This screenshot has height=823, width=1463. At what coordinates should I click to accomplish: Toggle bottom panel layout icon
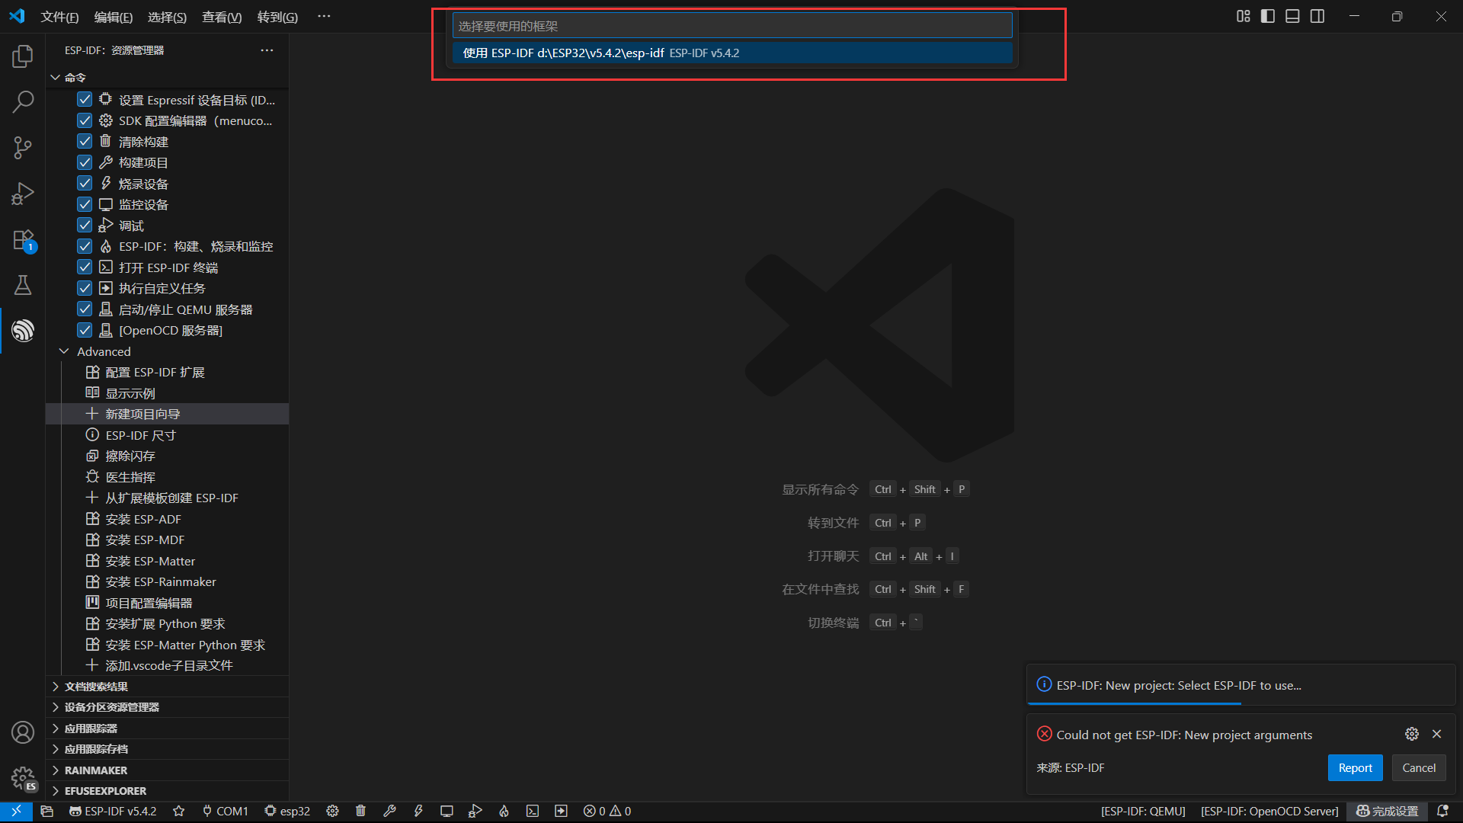(1292, 16)
